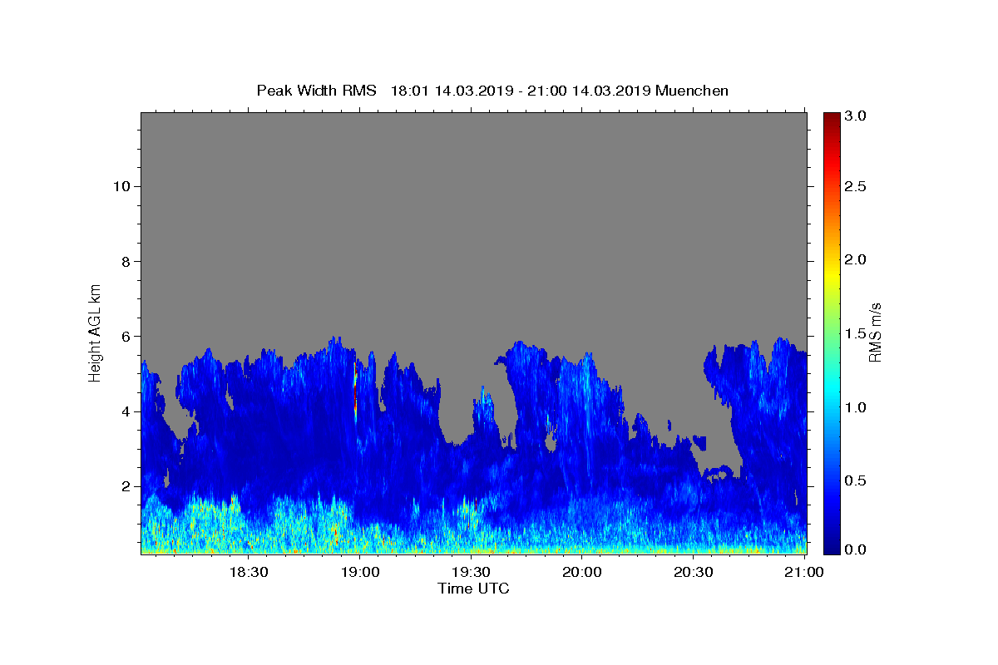Click the 'Time UTC' axis label
The width and height of the screenshot is (998, 665).
(473, 589)
